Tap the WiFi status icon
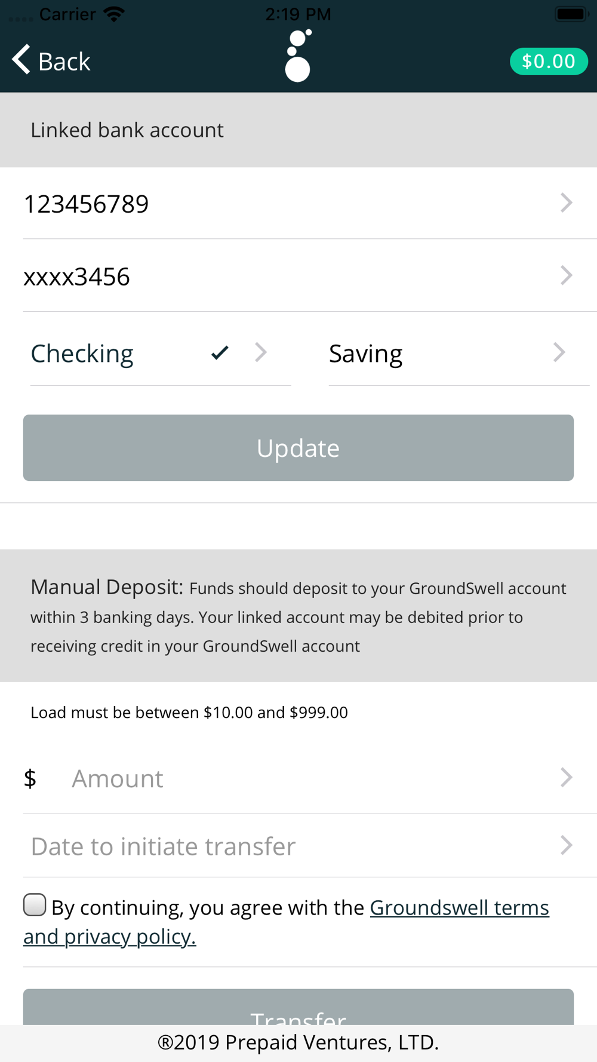The height and width of the screenshot is (1062, 597). [113, 14]
